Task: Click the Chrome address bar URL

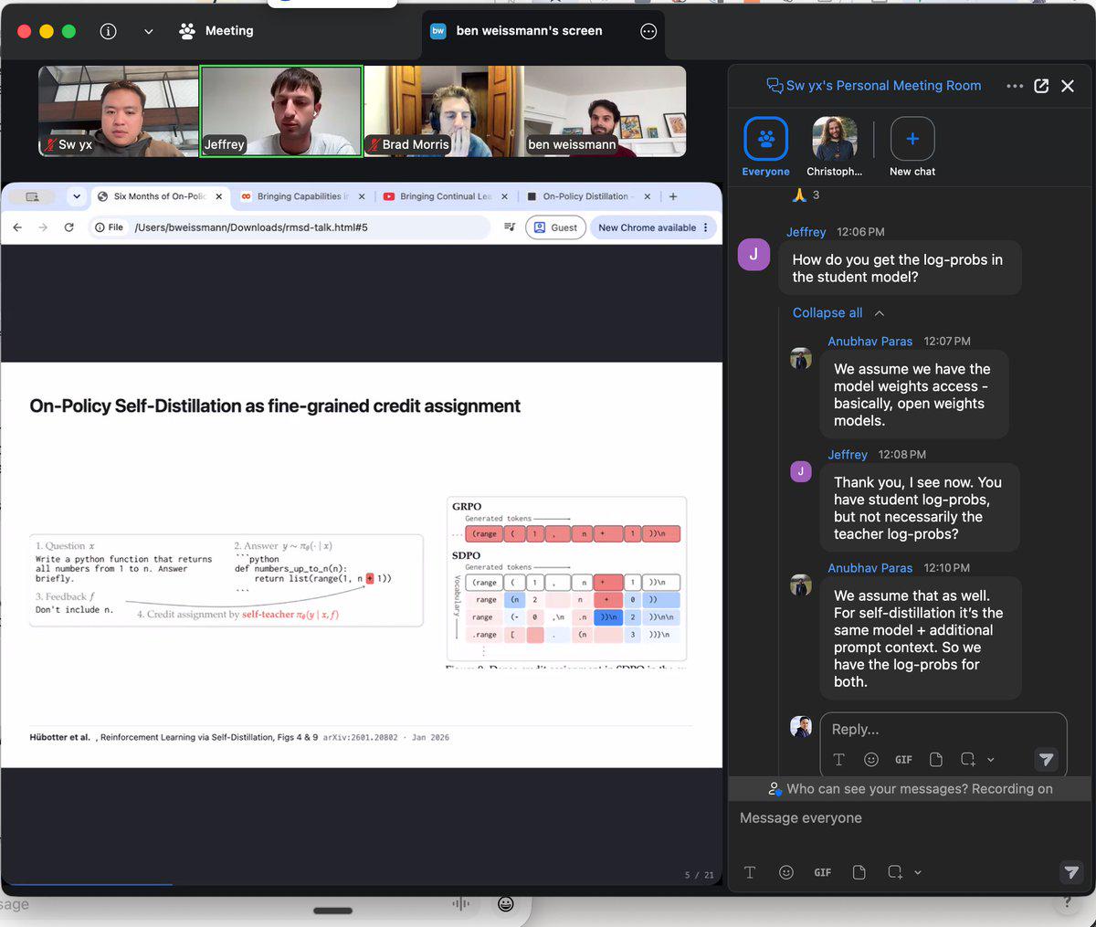Action: tap(251, 227)
